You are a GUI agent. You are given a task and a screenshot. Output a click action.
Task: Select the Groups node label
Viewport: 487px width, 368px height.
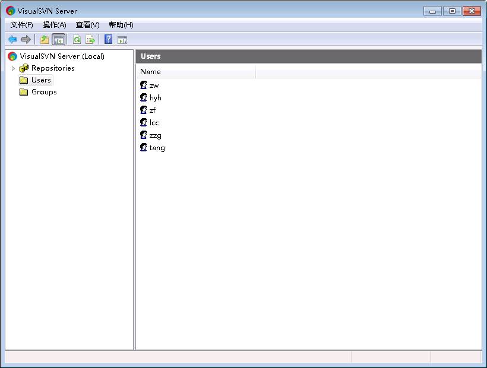[44, 92]
